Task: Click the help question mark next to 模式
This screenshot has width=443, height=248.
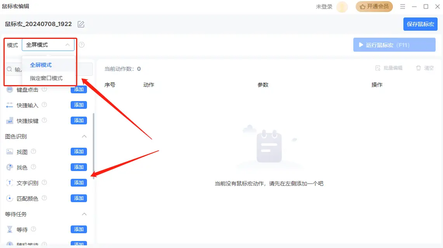Action: [x=82, y=45]
